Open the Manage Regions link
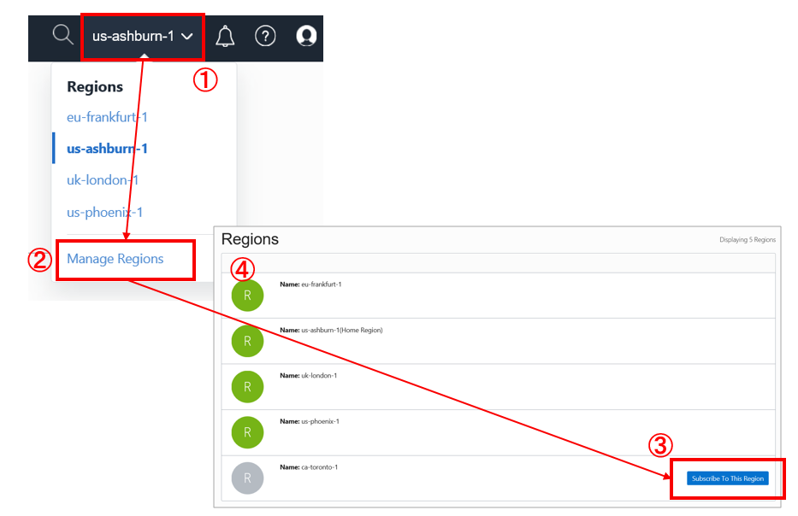Screen dimensions: 798x516 coord(115,259)
